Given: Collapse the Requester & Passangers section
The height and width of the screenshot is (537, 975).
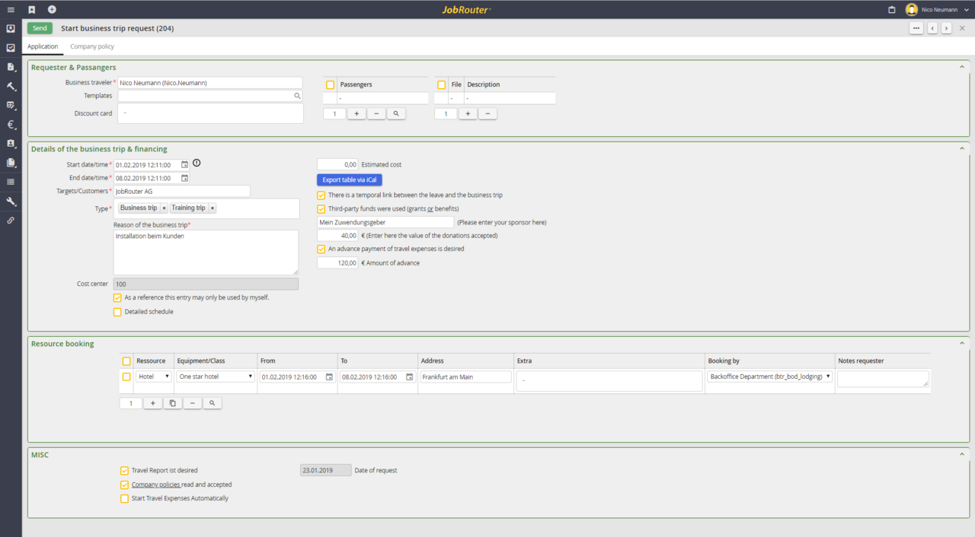Looking at the screenshot, I should (x=962, y=68).
